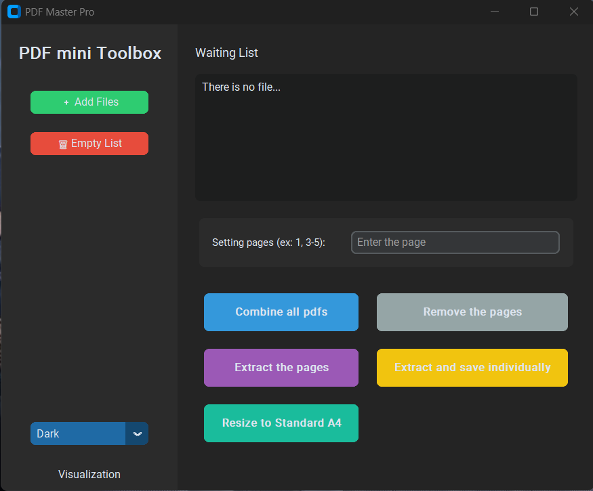
Task: Click Extract the pages button
Action: [281, 368]
